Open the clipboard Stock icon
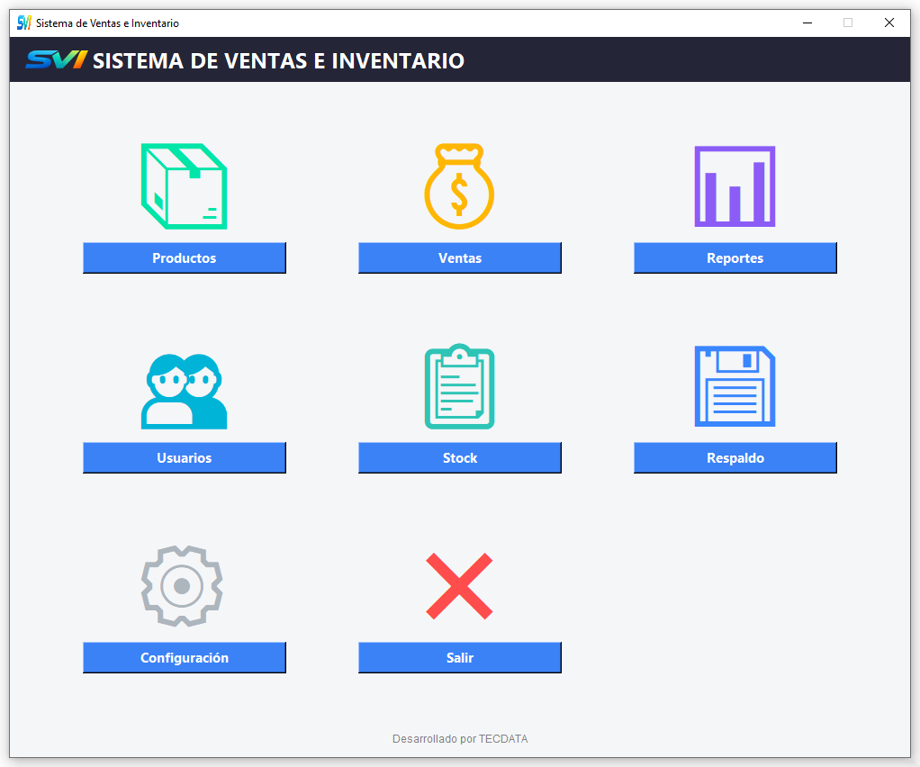Screen dimensions: 920x767 pos(459,387)
